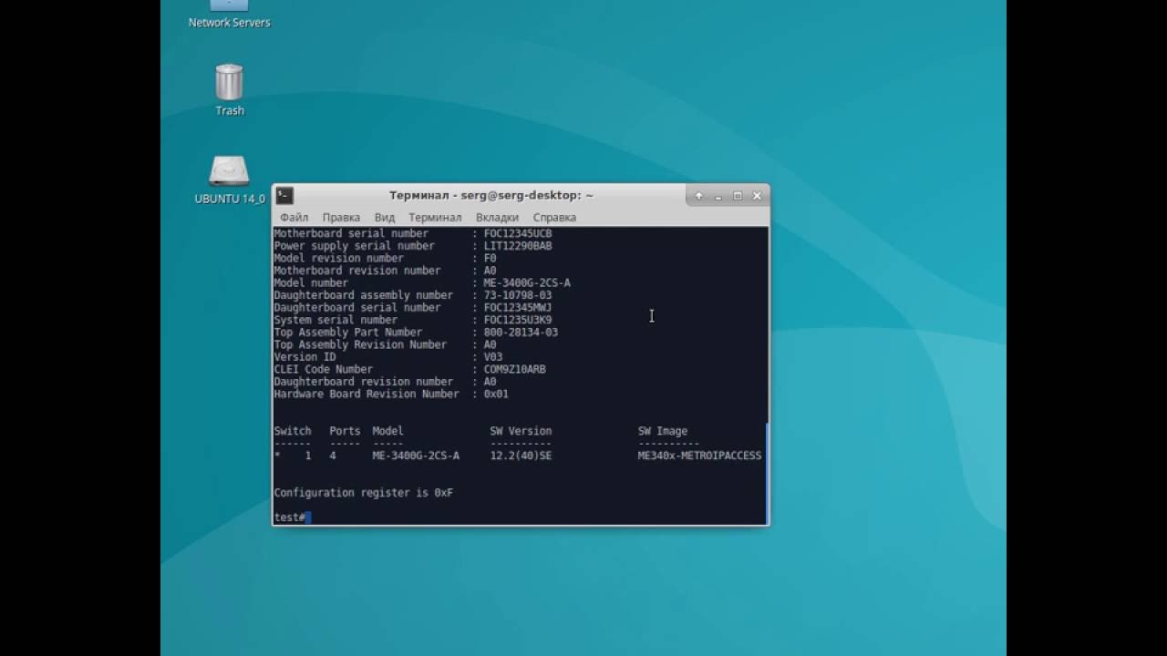Image resolution: width=1167 pixels, height=656 pixels.
Task: Maximize the terminal window
Action: click(738, 195)
